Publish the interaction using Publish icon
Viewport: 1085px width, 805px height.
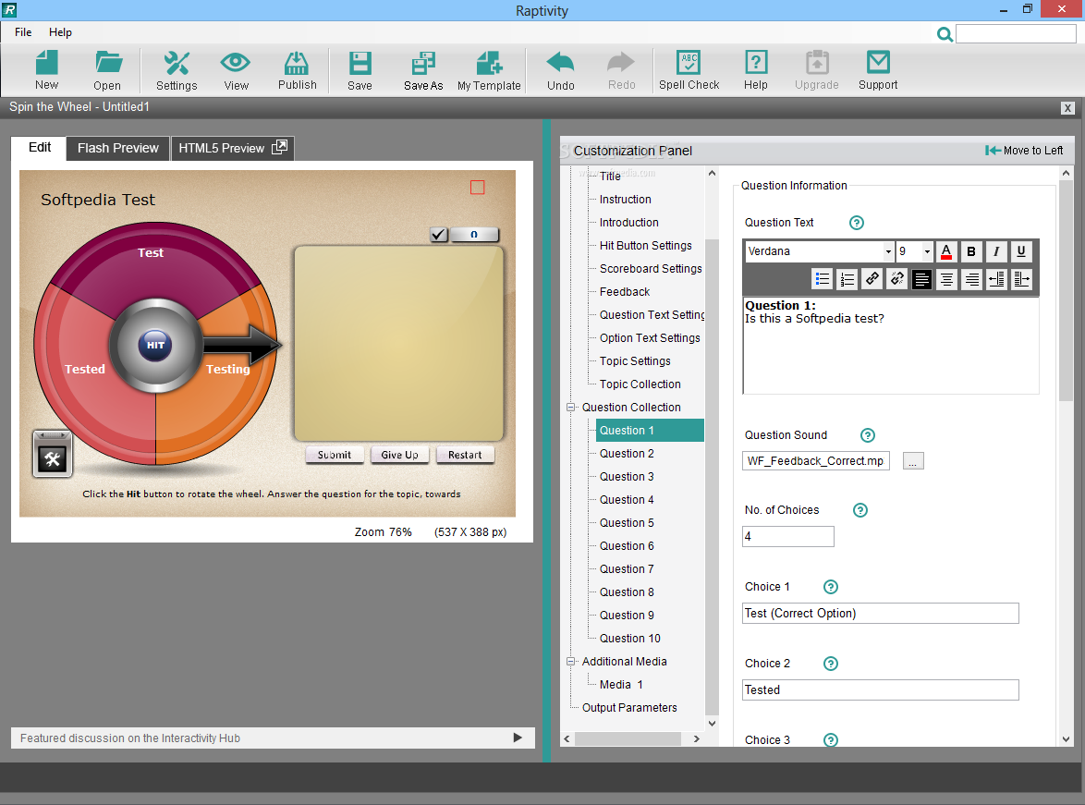pyautogui.click(x=297, y=70)
